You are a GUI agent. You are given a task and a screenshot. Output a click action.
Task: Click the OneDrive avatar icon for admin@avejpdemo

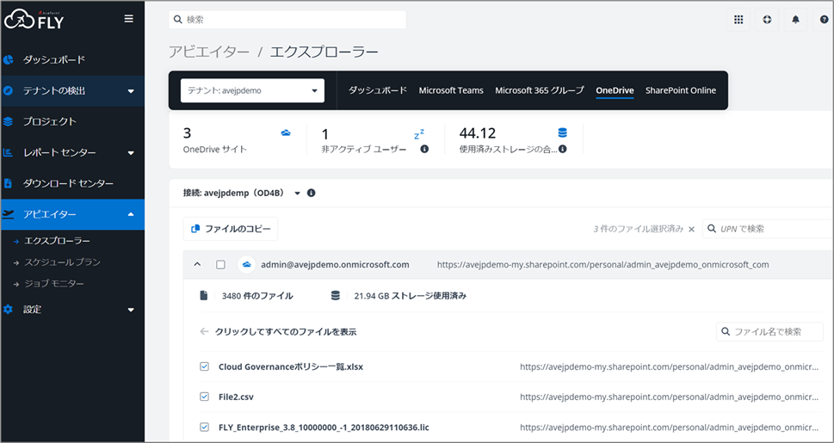click(x=246, y=264)
